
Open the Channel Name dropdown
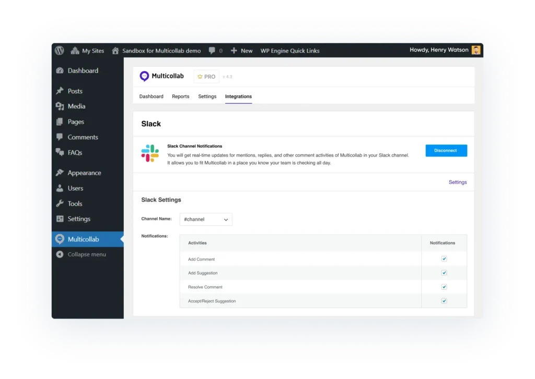[x=206, y=219]
